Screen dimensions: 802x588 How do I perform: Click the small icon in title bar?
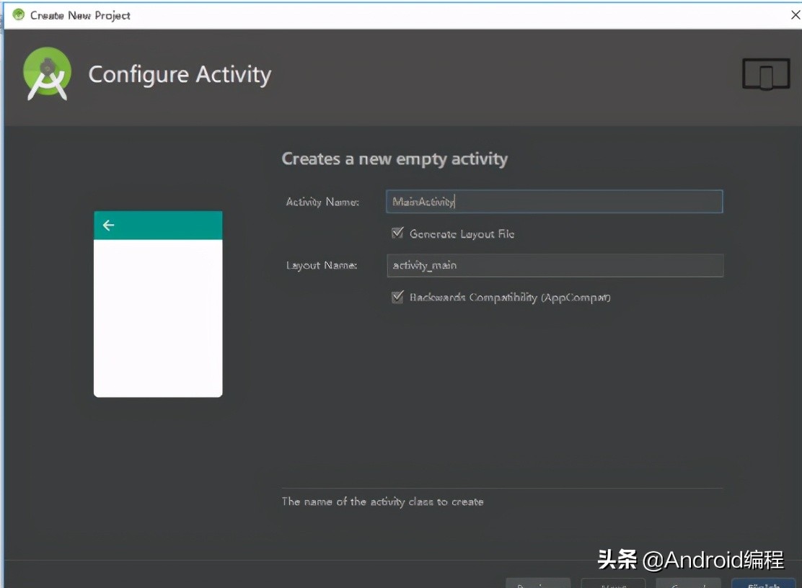[x=19, y=15]
